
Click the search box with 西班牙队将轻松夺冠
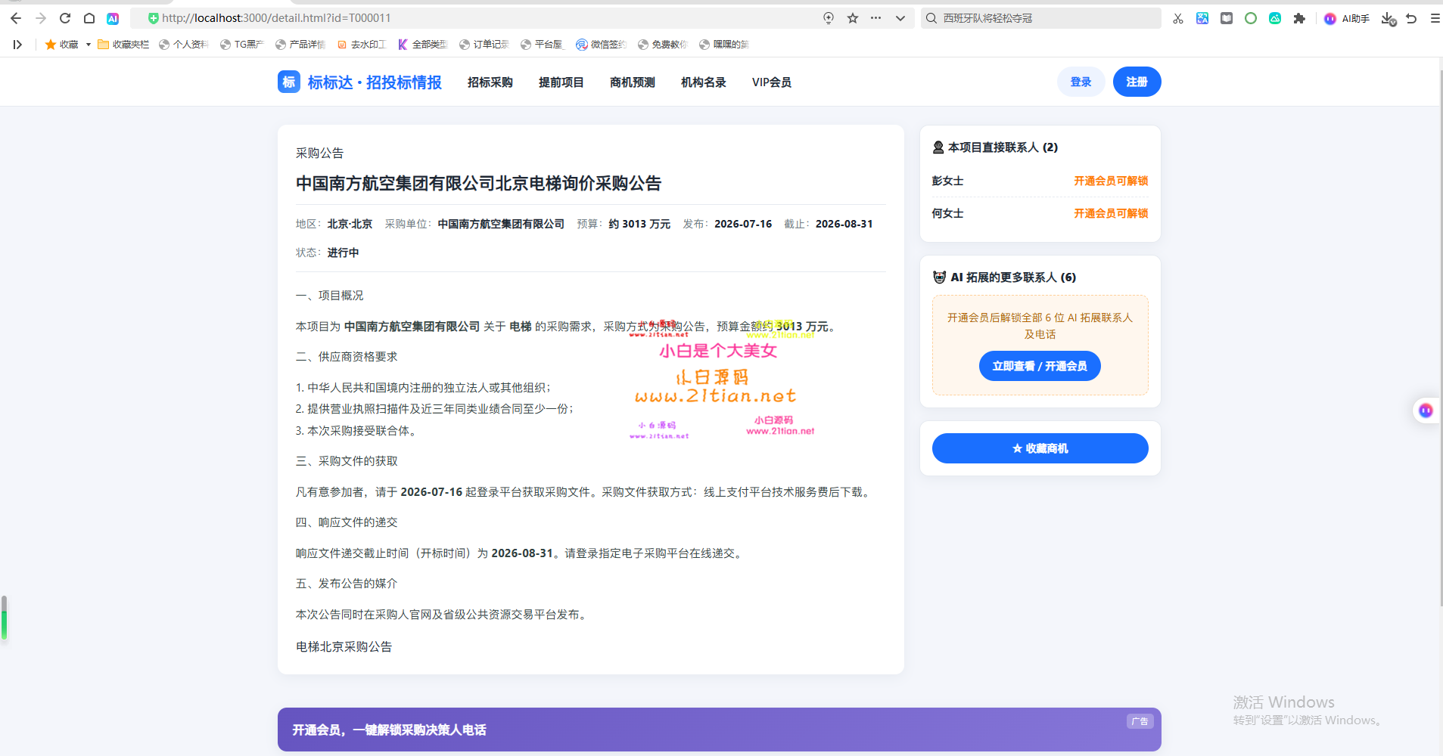click(1041, 18)
